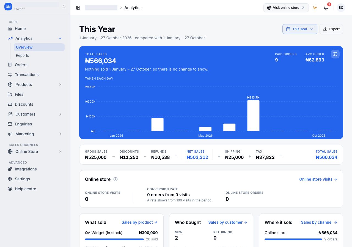Viewport: 352px width, 247px height.
Task: Click the Online store info icon
Action: pyautogui.click(x=116, y=179)
